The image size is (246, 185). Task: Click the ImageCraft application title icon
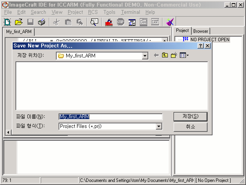click(5, 5)
